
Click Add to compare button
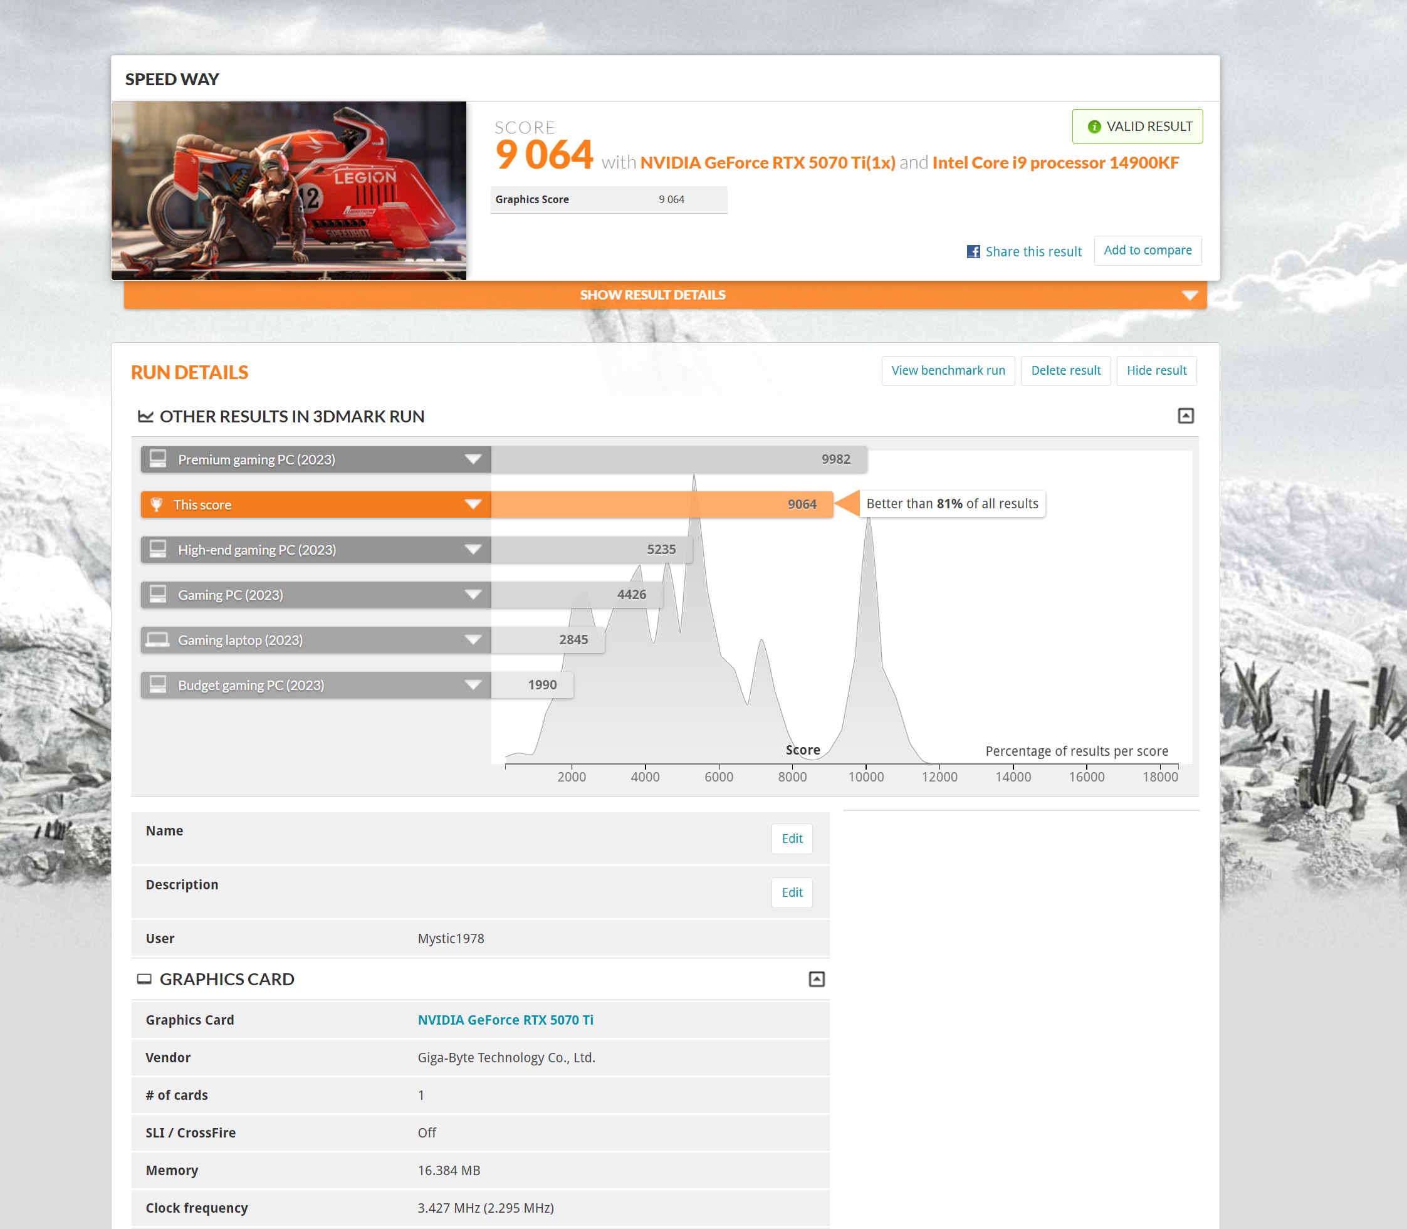click(1147, 250)
